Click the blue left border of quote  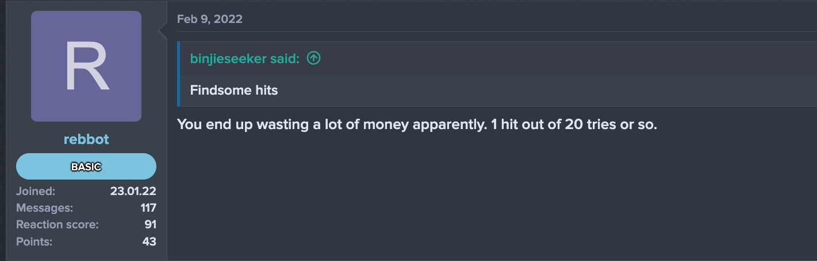pos(179,74)
